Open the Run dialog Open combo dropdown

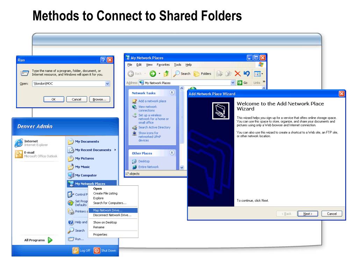pyautogui.click(x=107, y=84)
